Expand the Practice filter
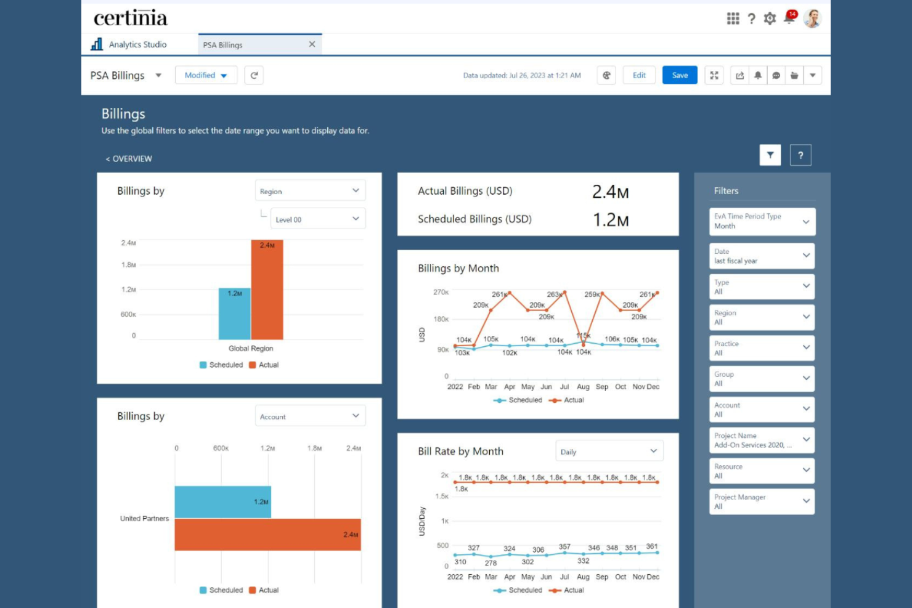 point(762,348)
